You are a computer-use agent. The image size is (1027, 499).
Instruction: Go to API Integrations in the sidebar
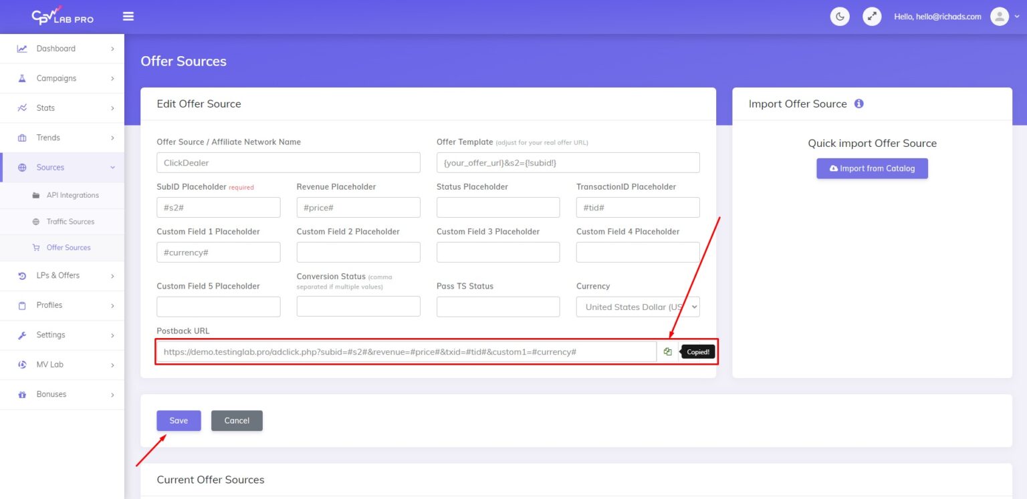click(73, 195)
